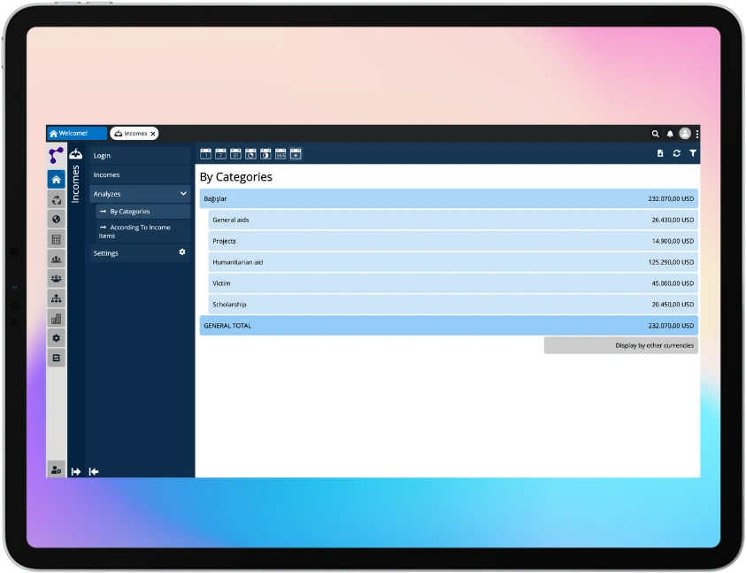The image size is (746, 573).
Task: Open notifications bell
Action: coord(670,134)
